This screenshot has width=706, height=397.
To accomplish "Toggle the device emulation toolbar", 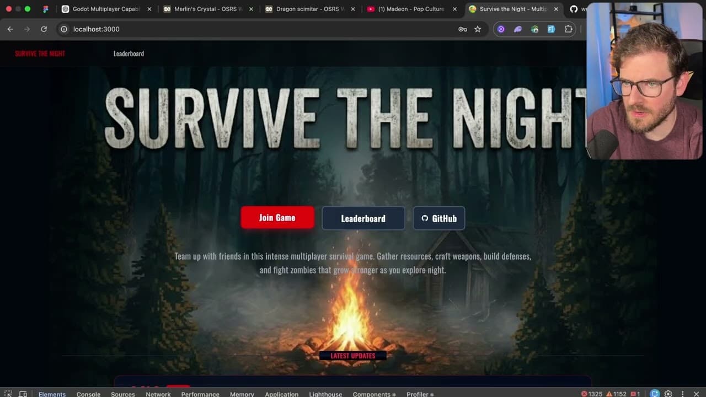I will point(23,393).
